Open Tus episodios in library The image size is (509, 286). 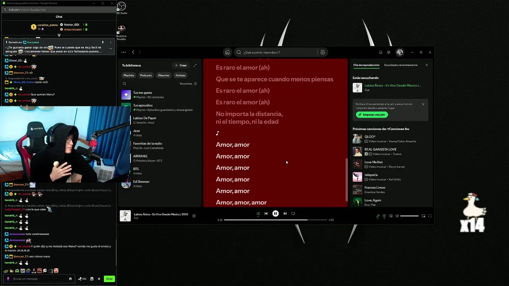tap(159, 107)
